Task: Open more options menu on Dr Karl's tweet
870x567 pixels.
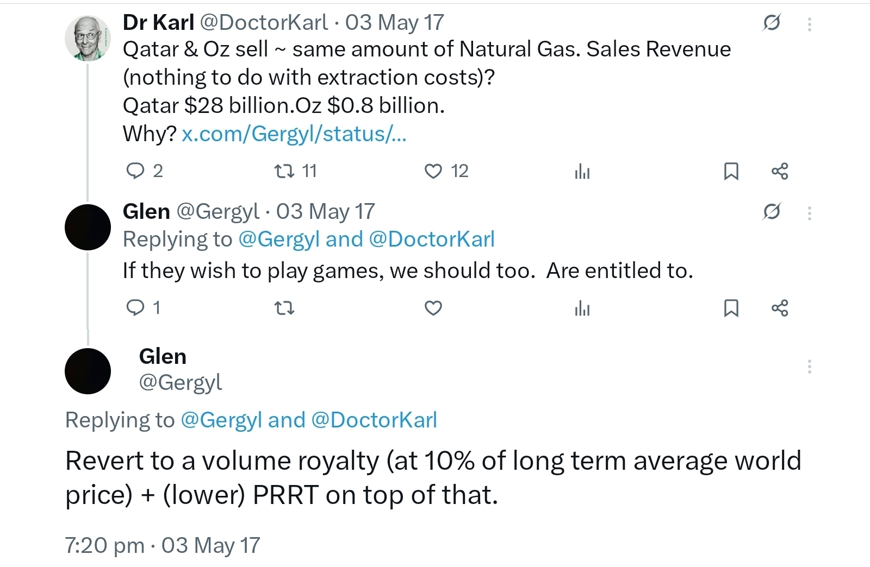Action: click(x=809, y=24)
